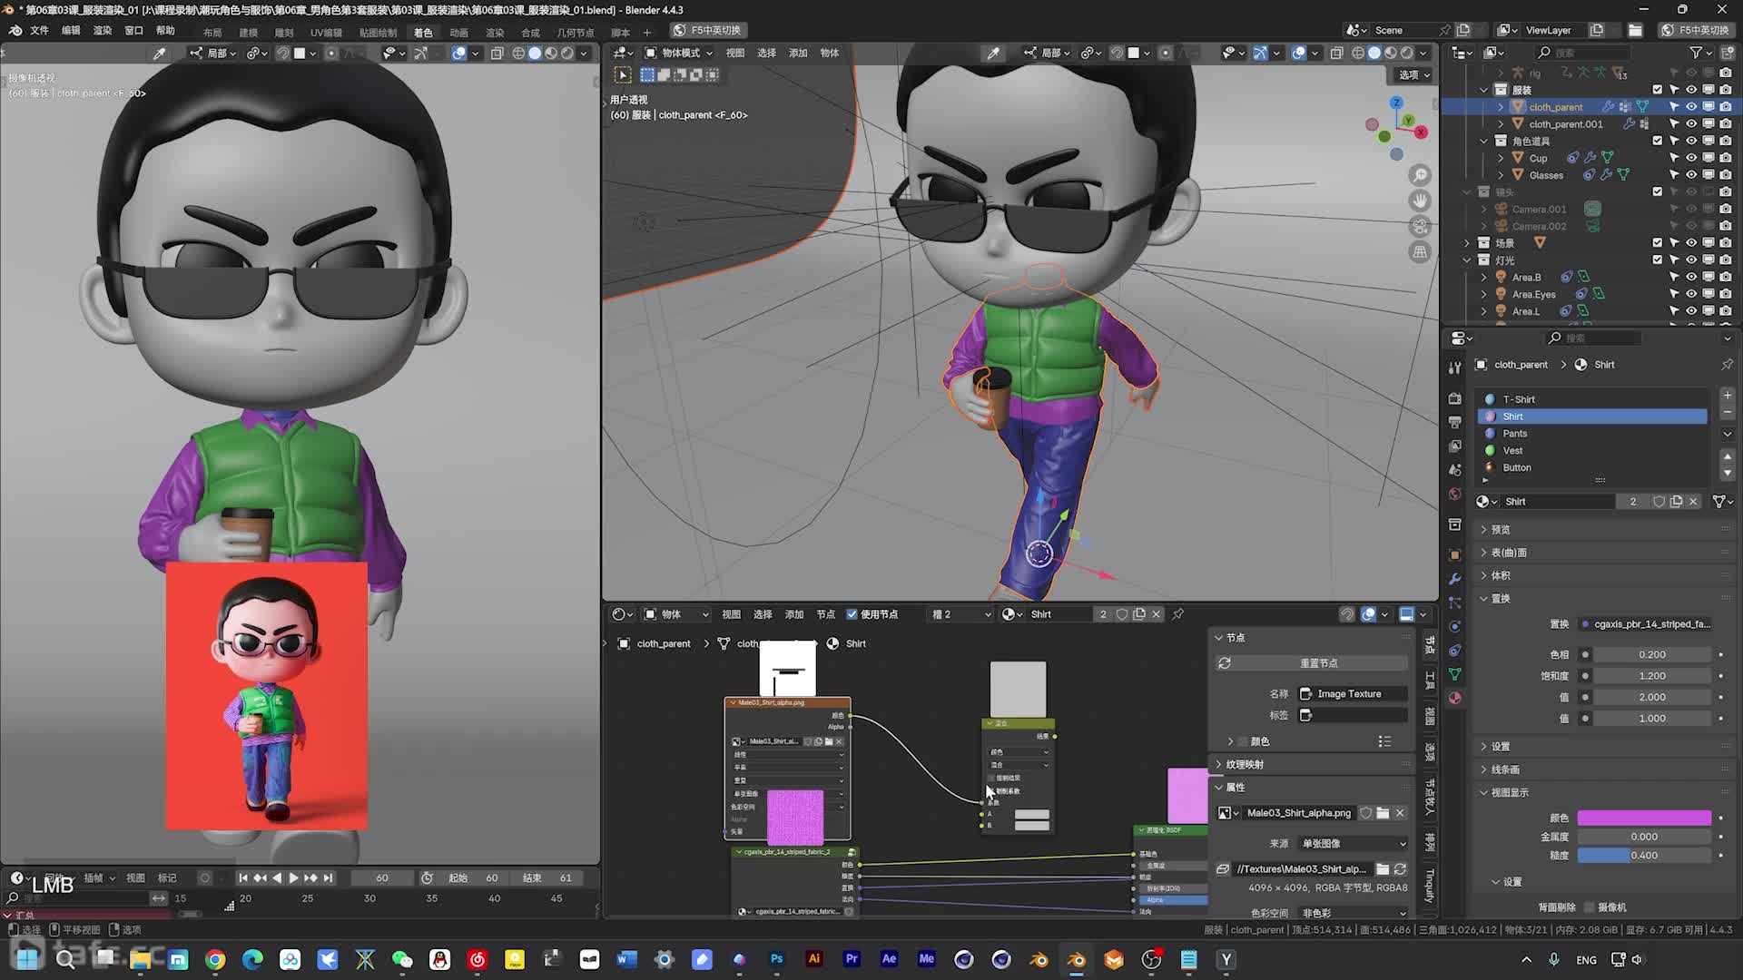Select the Vest material slot
Image resolution: width=1743 pixels, height=980 pixels.
[1594, 451]
